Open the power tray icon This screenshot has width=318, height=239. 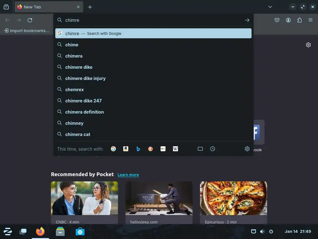tap(271, 231)
